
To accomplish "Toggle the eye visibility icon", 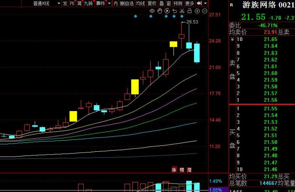I will coord(152,11).
